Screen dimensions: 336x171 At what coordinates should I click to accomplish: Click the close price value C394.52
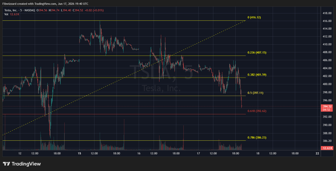click(x=78, y=10)
